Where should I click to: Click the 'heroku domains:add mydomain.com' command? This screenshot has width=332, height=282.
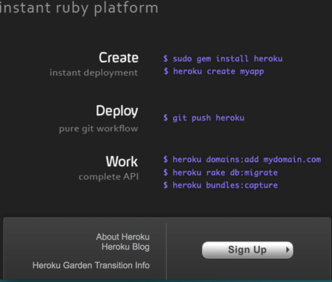click(x=247, y=160)
